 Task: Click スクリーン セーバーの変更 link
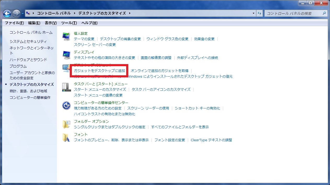tap(95, 45)
